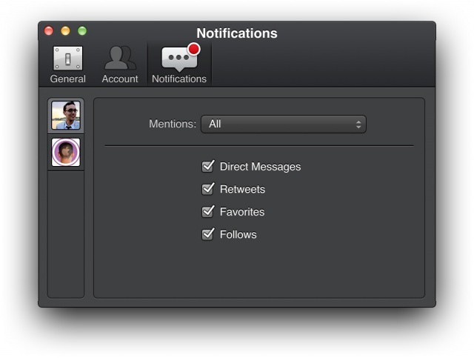The width and height of the screenshot is (474, 358).
Task: Click the red badge on Notifications icon
Action: point(194,50)
